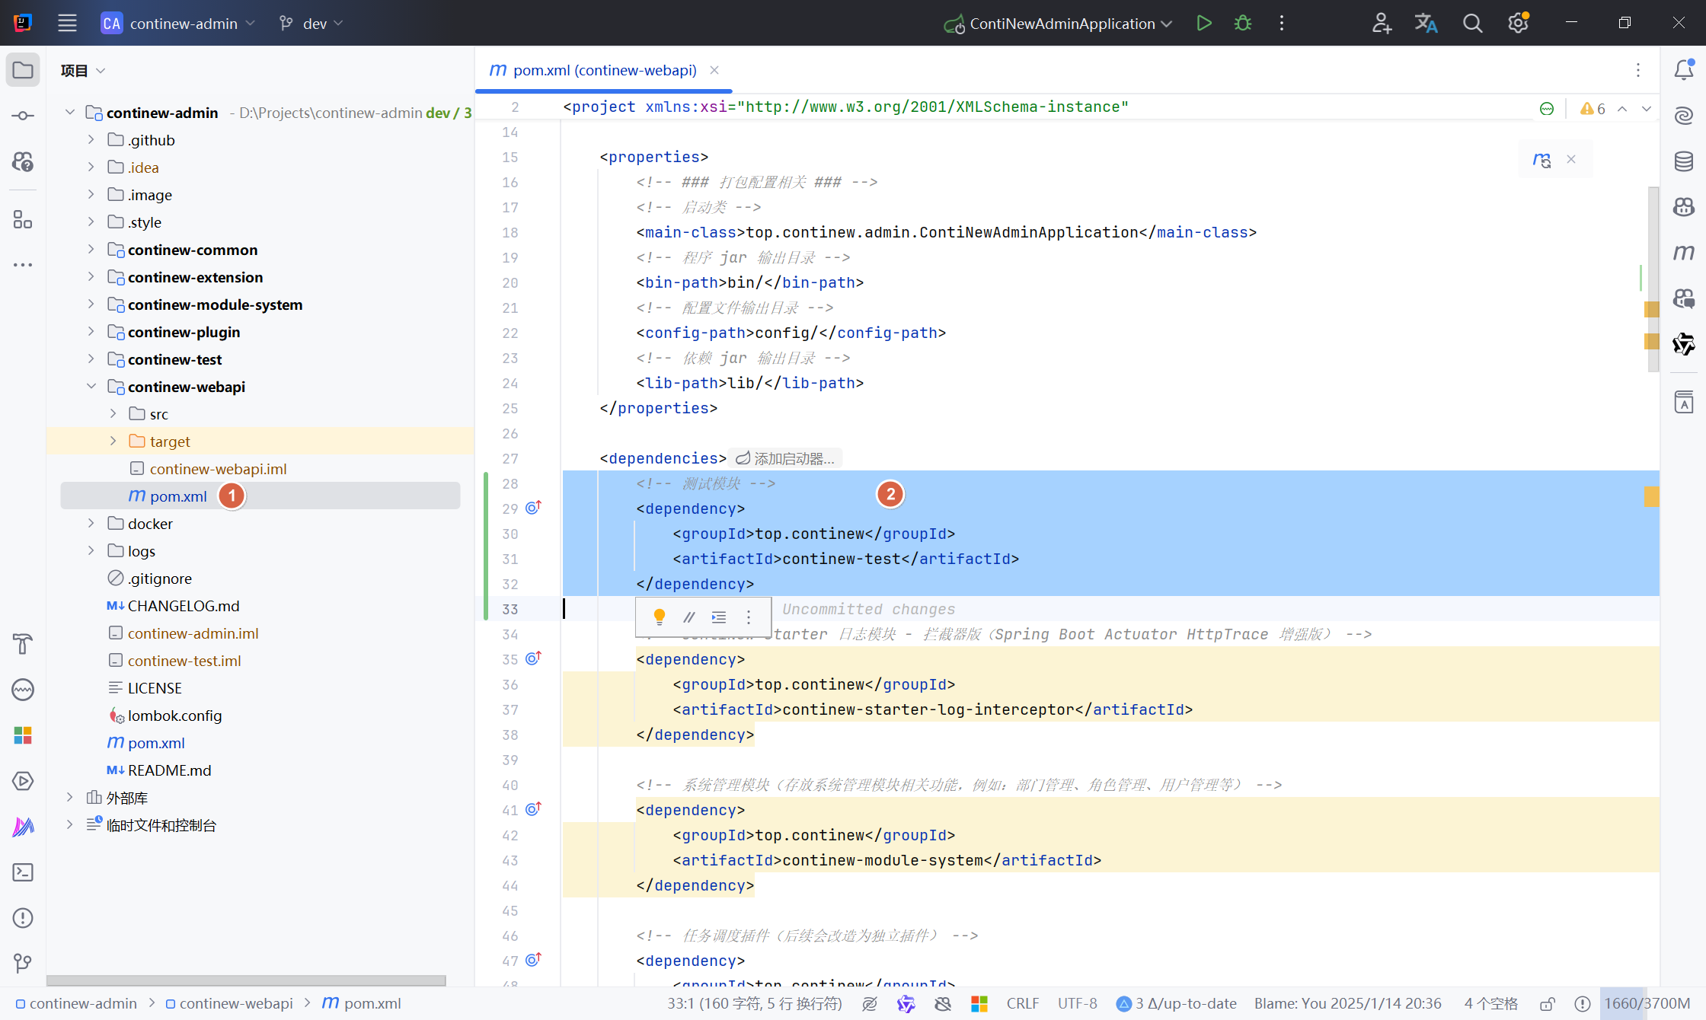Go to next highlighted problem arrow

(1647, 109)
